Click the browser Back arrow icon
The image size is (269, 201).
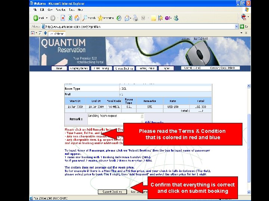pyautogui.click(x=36, y=18)
